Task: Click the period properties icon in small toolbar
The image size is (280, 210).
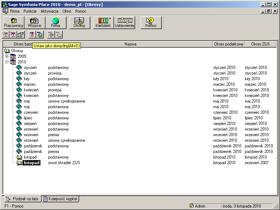Action: (x=21, y=34)
